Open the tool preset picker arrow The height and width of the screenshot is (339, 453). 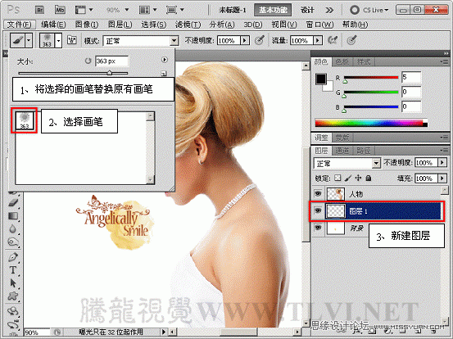click(29, 40)
